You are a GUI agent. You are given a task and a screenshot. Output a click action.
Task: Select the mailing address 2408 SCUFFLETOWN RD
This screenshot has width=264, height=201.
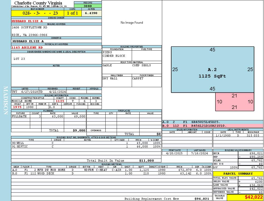pyautogui.click(x=29, y=27)
